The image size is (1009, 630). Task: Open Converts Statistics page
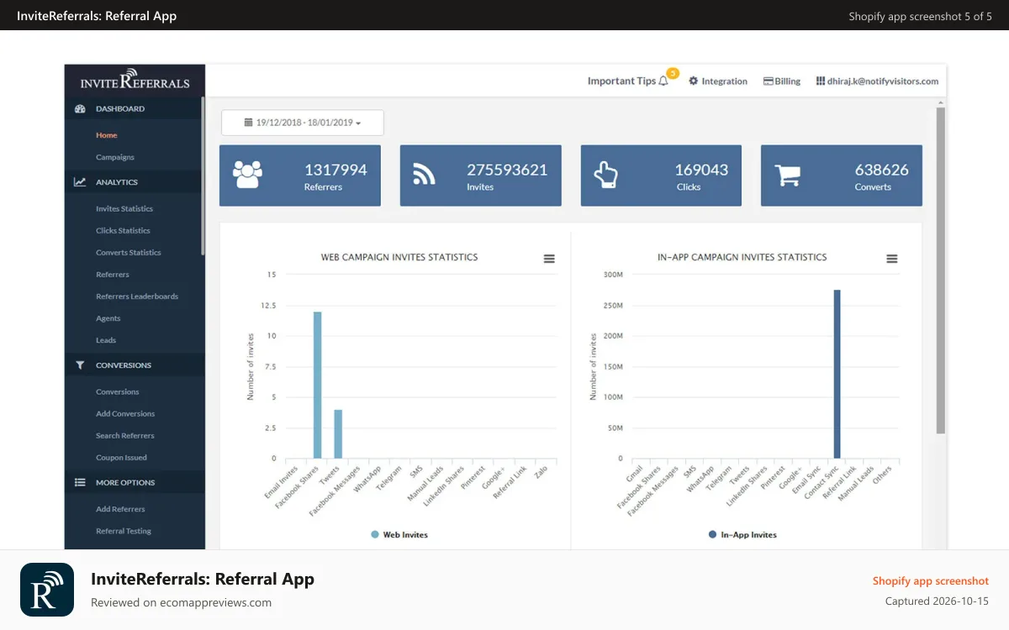tap(129, 253)
